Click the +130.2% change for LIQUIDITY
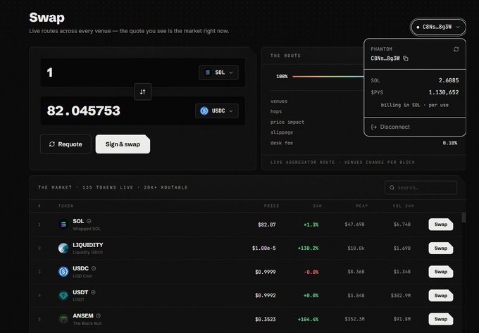 308,248
